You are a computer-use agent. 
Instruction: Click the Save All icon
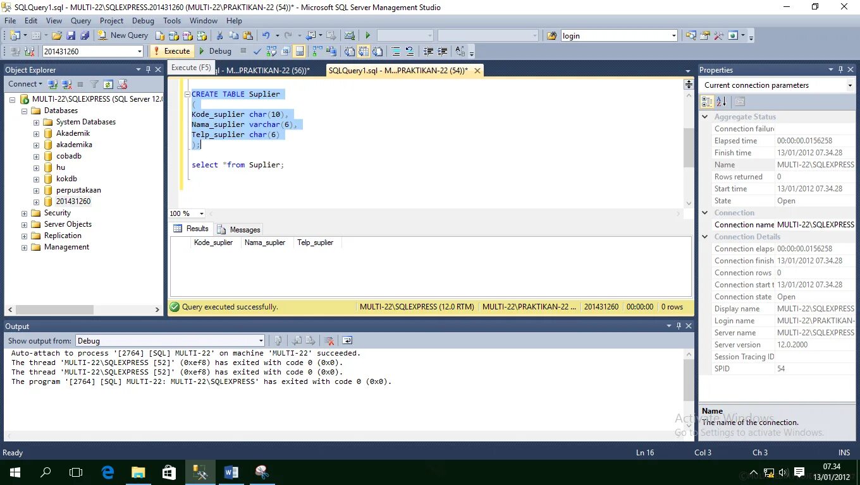tap(84, 35)
